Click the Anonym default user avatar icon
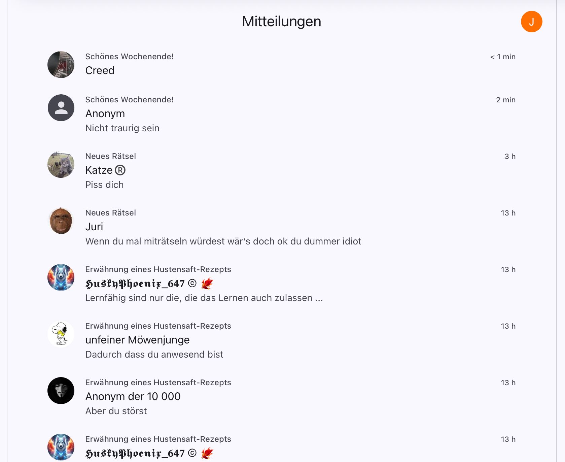 coord(61,108)
